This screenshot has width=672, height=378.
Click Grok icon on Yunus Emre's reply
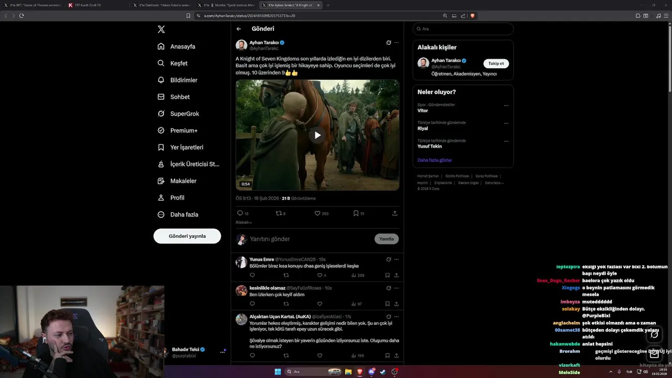coord(388,259)
